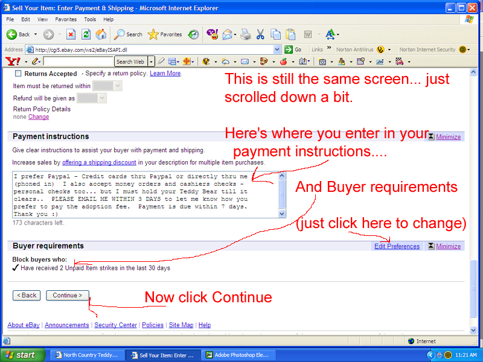The image size is (483, 362).
Task: Click the Stop loading icon
Action: pyautogui.click(x=71, y=34)
